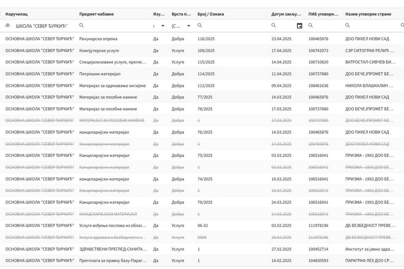This screenshot has width=404, height=269.
Task: Select the ВАТРОСТАЛ-СИВЧЕВ БИ… cell
Action: pos(370,62)
